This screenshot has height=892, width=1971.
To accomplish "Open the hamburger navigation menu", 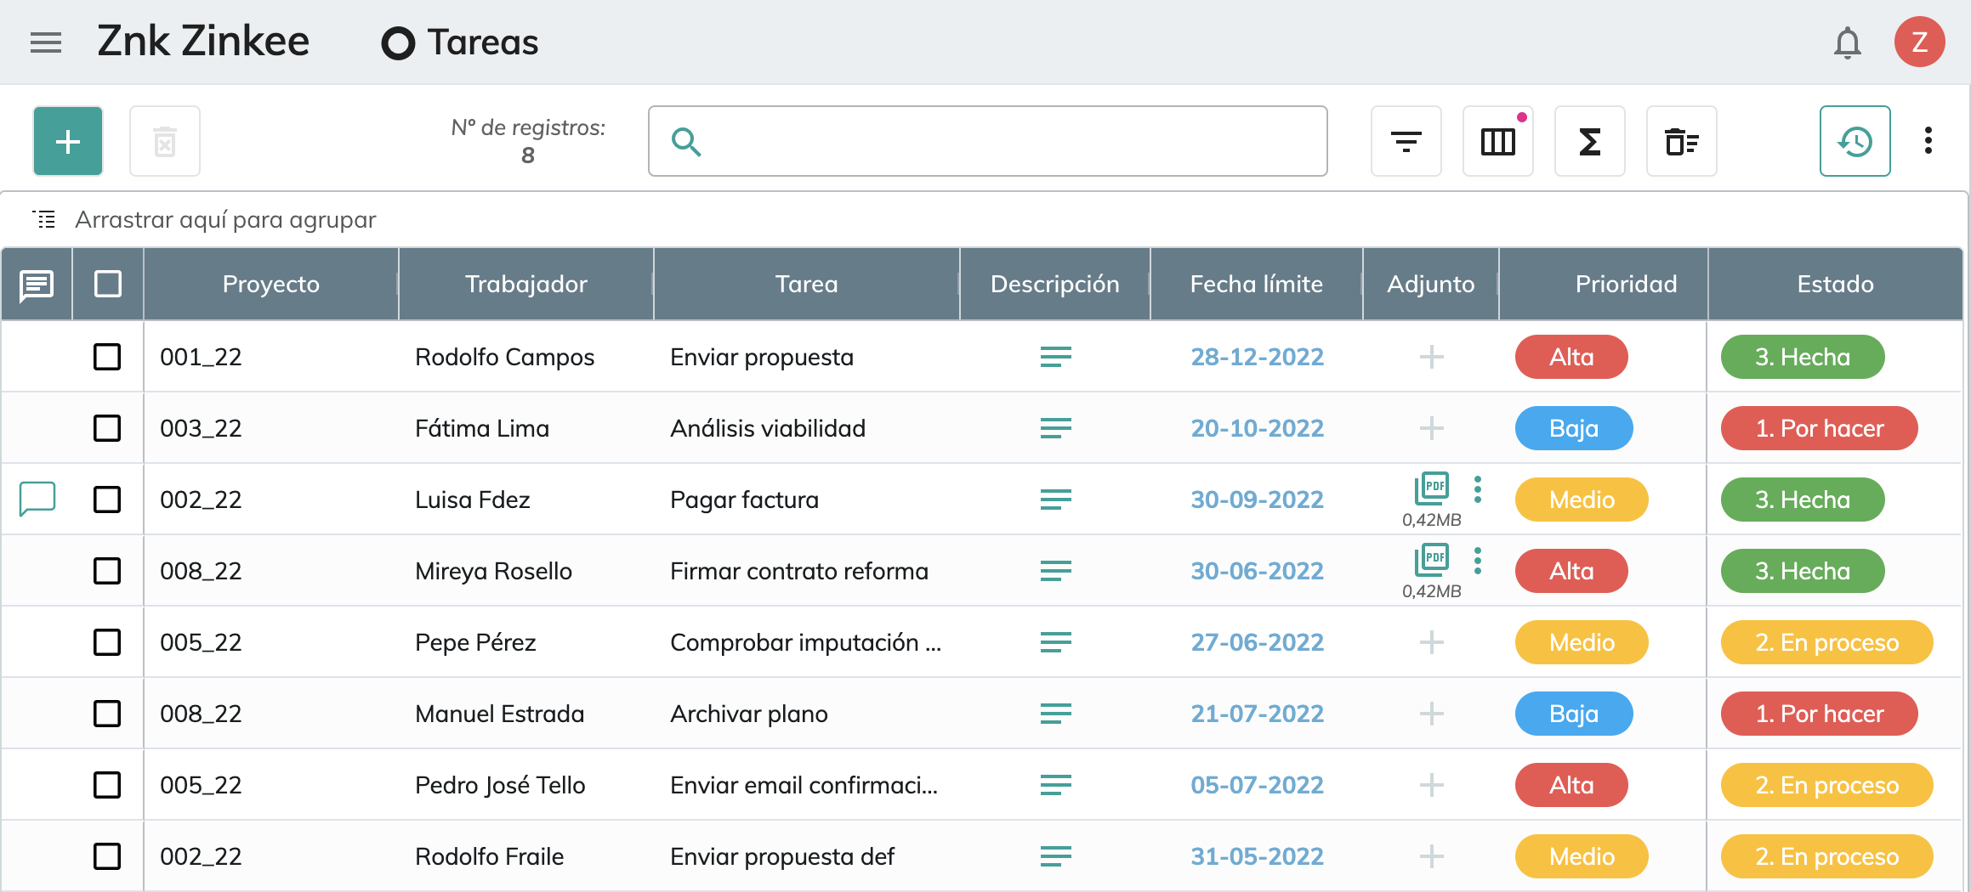I will pyautogui.click(x=46, y=42).
